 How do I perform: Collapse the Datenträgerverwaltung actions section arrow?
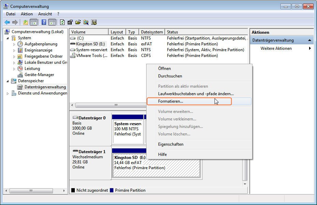coord(309,40)
